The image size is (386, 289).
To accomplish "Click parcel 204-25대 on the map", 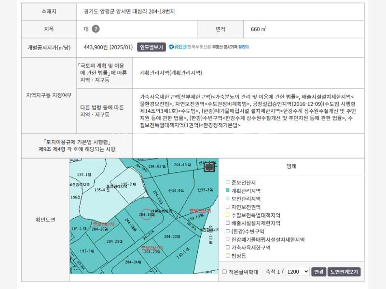I will [x=114, y=242].
